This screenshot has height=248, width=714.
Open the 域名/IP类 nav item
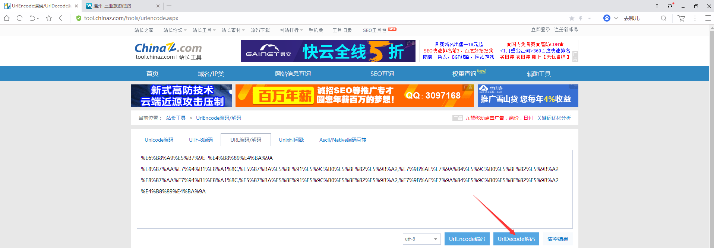pyautogui.click(x=211, y=74)
